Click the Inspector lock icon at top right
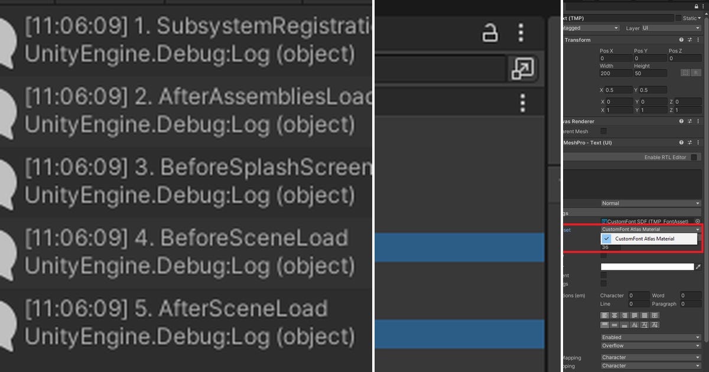Screen dimensions: 709x372 pos(698,6)
